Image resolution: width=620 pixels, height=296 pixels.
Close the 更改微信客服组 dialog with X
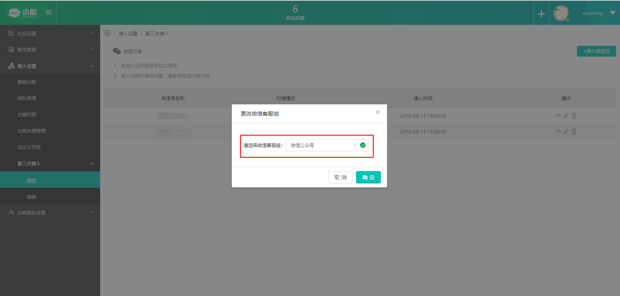tap(378, 112)
